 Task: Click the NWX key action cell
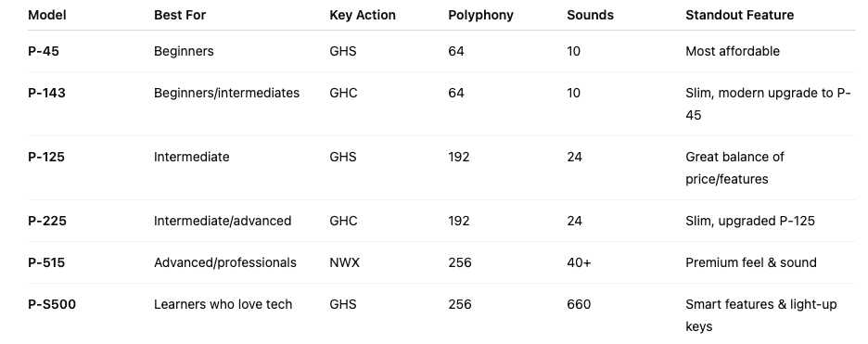pos(344,262)
